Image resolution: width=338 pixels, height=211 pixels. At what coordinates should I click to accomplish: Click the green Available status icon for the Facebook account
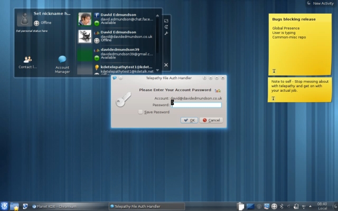coord(97,23)
